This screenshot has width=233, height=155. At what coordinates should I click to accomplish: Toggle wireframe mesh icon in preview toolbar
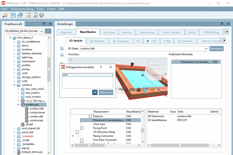(x=139, y=90)
